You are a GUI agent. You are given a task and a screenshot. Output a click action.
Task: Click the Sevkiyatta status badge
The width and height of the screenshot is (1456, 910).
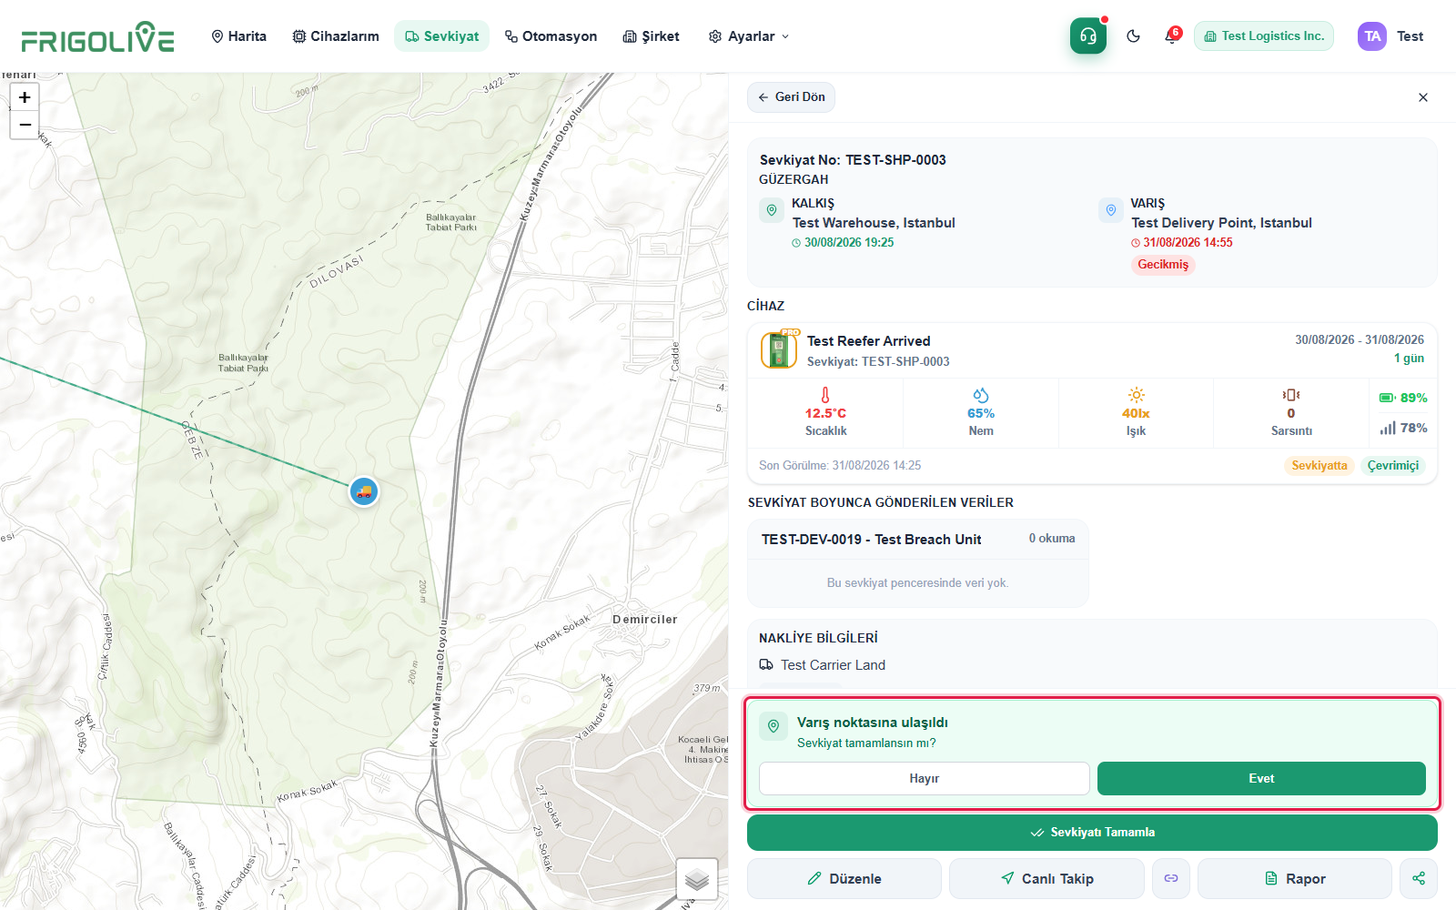click(1319, 466)
